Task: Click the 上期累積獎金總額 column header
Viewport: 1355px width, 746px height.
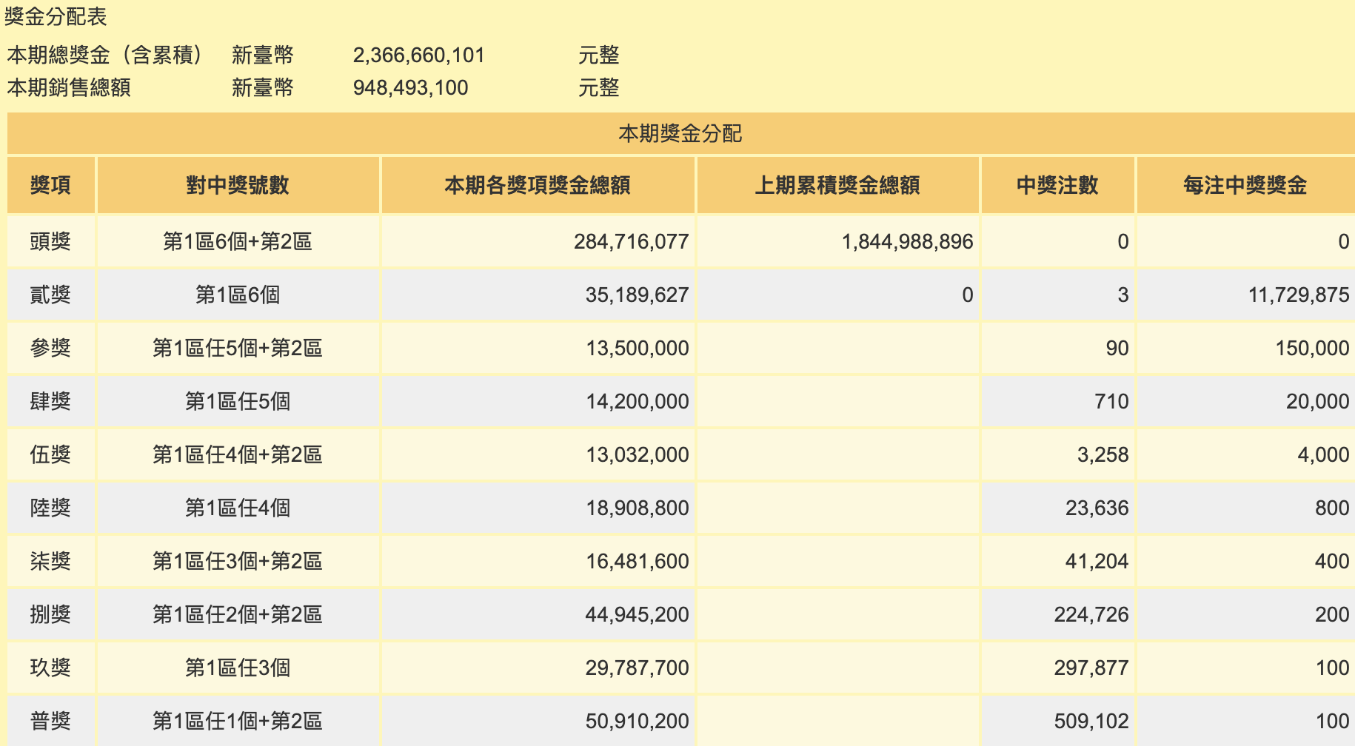Action: click(837, 185)
